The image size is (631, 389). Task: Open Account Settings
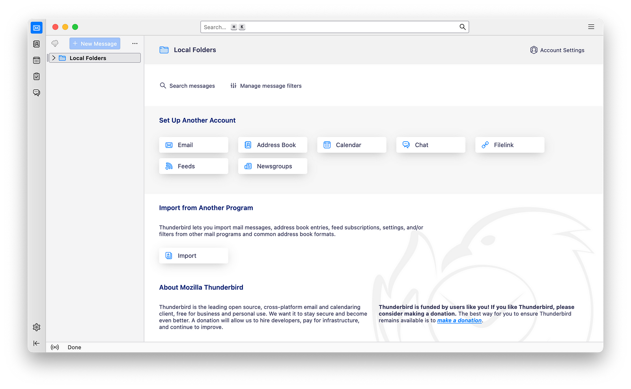(557, 50)
